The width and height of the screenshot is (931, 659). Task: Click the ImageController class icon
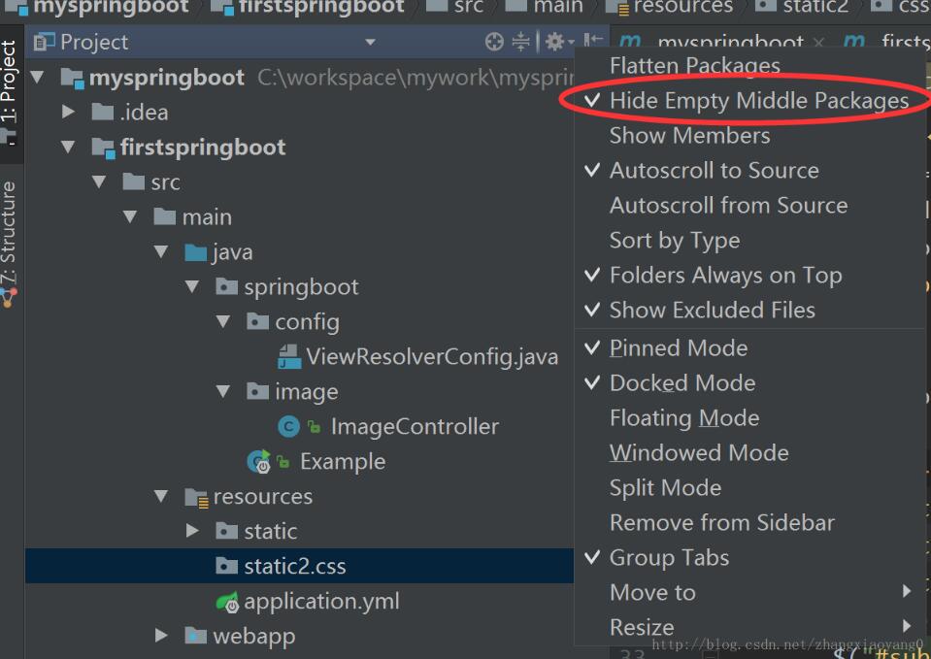pyautogui.click(x=288, y=426)
